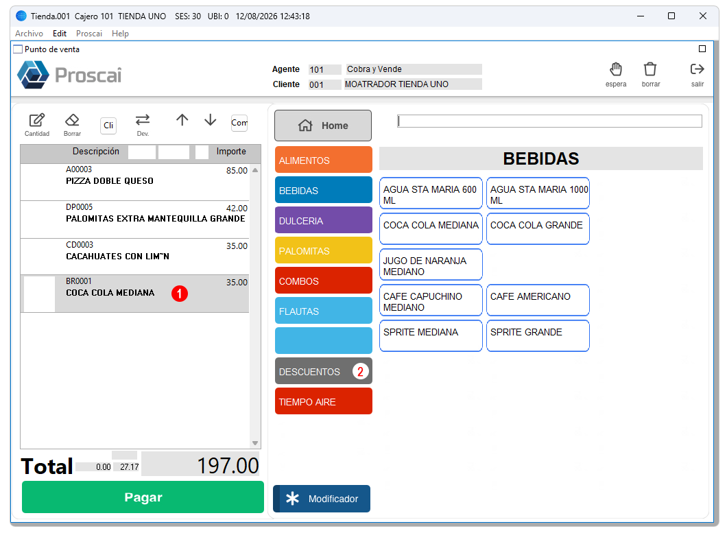Add CAFE CAPUCHINO MEDIANO

tap(431, 300)
